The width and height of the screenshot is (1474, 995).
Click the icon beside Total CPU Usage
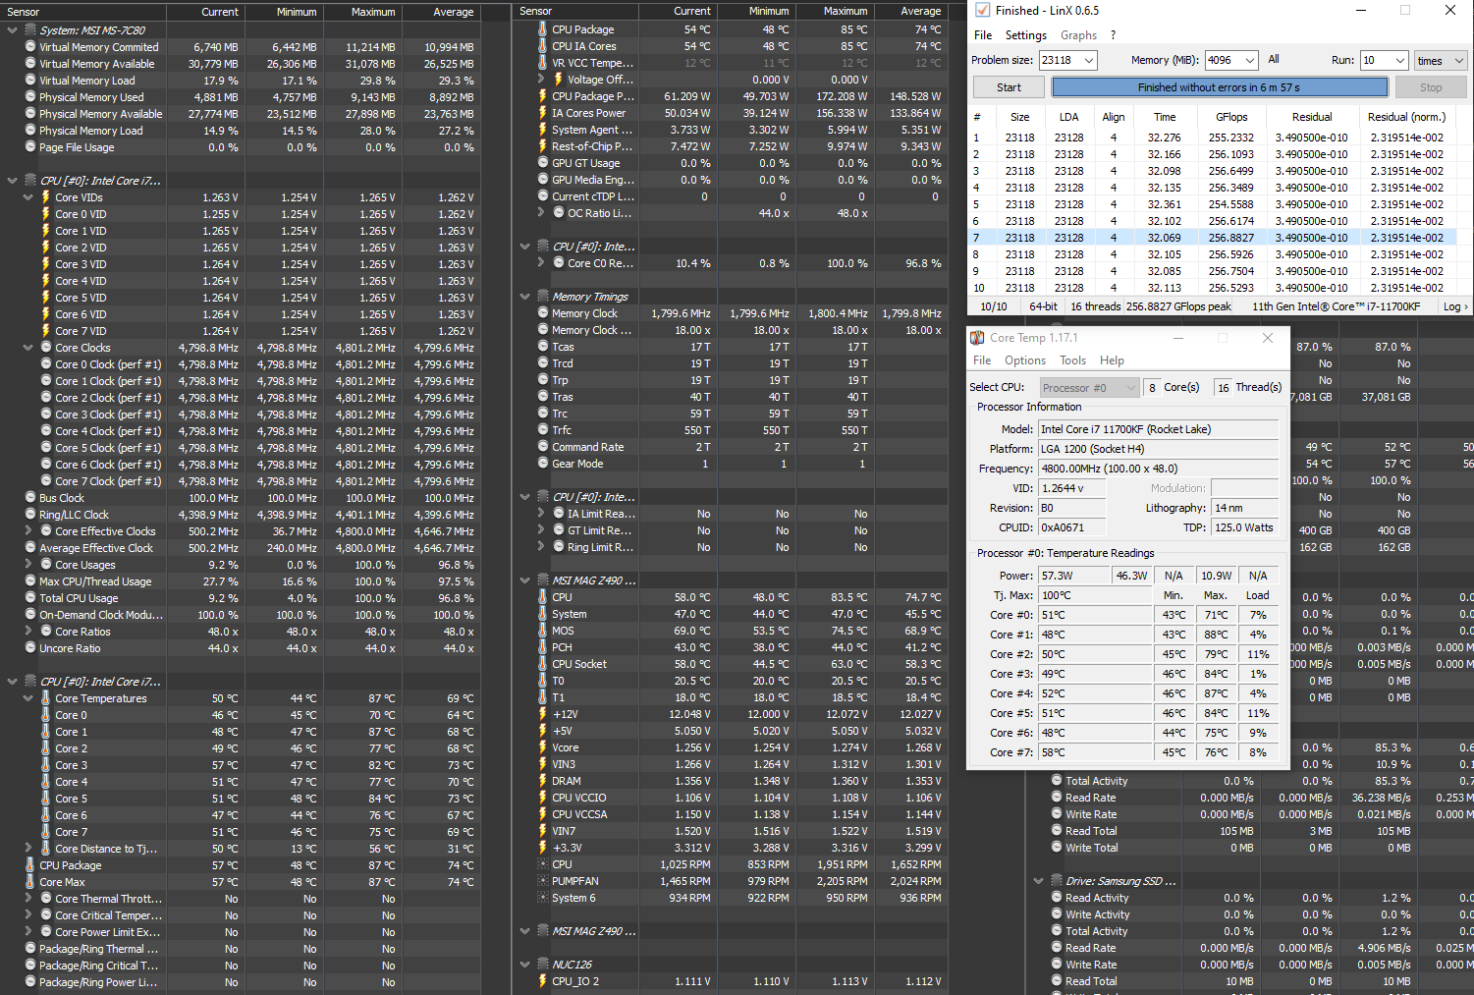30,598
